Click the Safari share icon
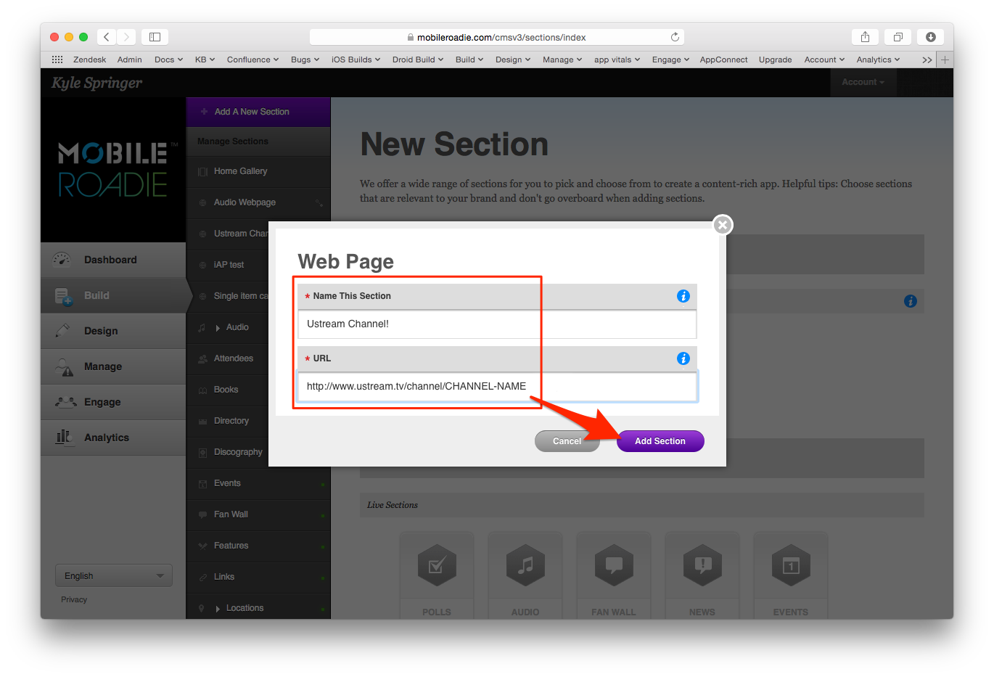Image resolution: width=994 pixels, height=677 pixels. pyautogui.click(x=865, y=37)
